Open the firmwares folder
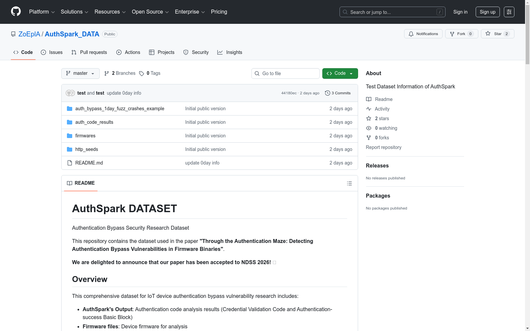This screenshot has height=331, width=530. pos(85,136)
